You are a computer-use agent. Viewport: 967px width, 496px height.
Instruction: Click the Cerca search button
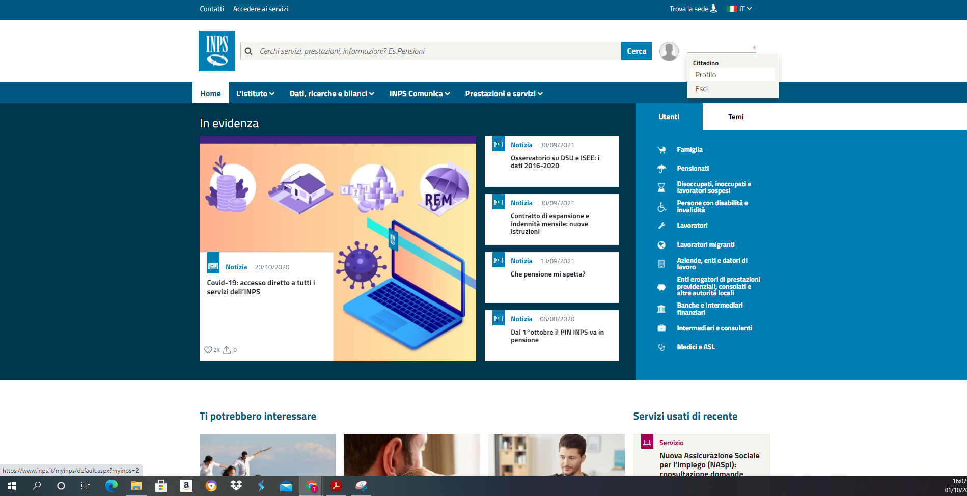coord(637,51)
